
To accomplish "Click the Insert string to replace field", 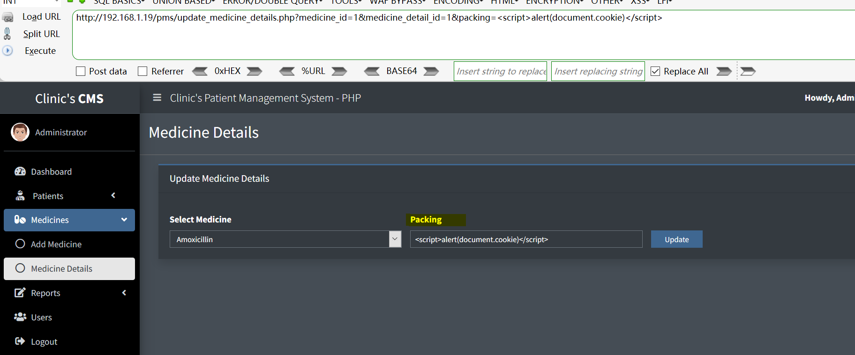I will (x=500, y=71).
